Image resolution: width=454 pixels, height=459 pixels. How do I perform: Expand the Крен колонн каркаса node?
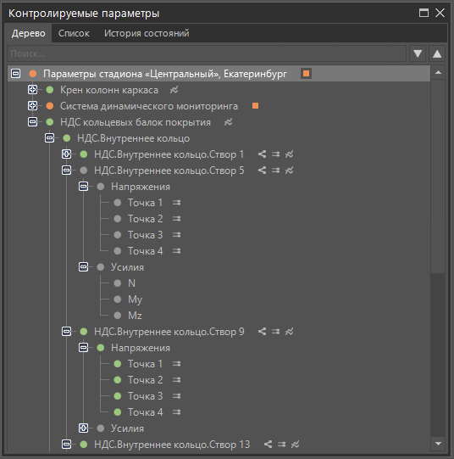(32, 90)
